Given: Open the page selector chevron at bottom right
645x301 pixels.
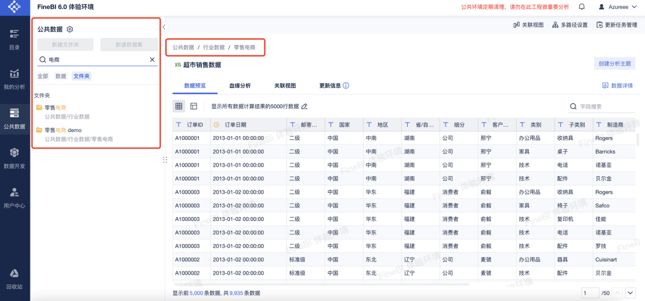Looking at the screenshot, I should click(630, 292).
